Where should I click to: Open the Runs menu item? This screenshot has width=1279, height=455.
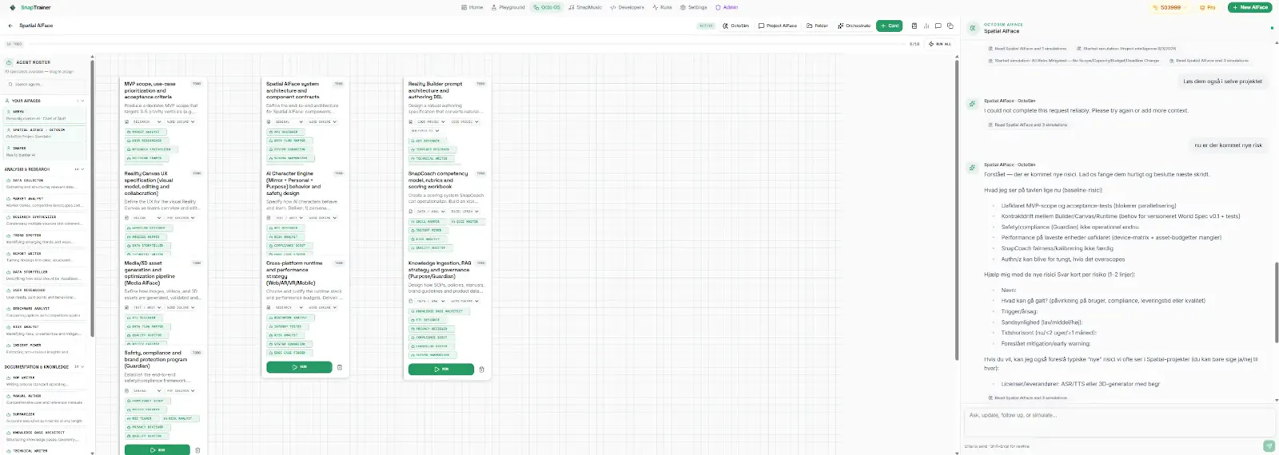663,7
